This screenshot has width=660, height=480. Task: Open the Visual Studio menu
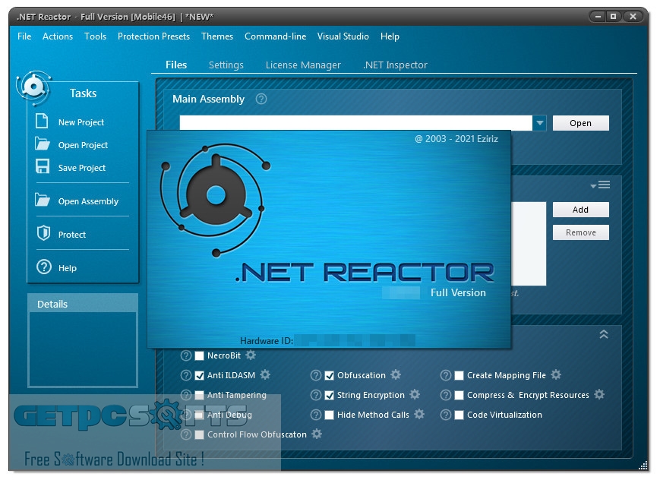click(343, 36)
